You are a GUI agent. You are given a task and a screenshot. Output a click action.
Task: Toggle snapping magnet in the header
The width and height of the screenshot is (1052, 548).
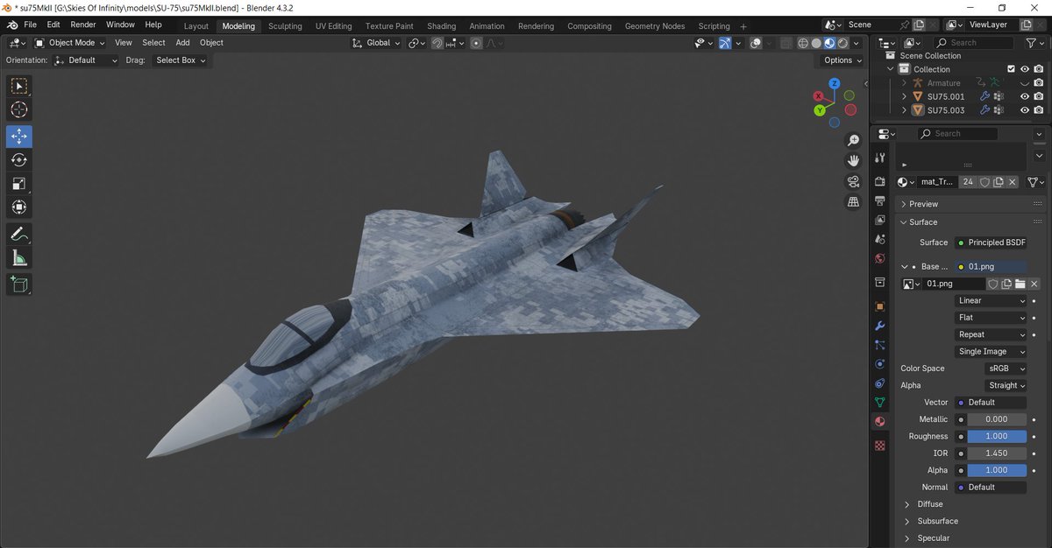[x=437, y=43]
